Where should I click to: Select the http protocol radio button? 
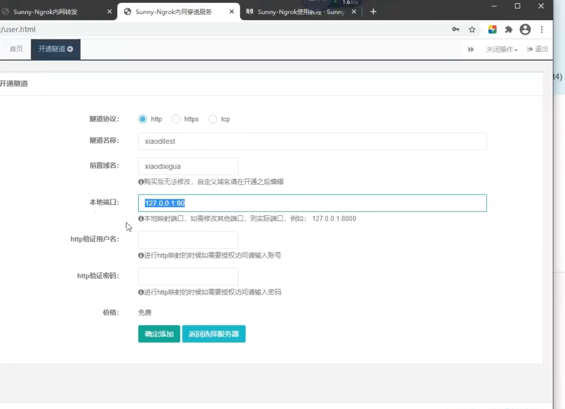[142, 119]
